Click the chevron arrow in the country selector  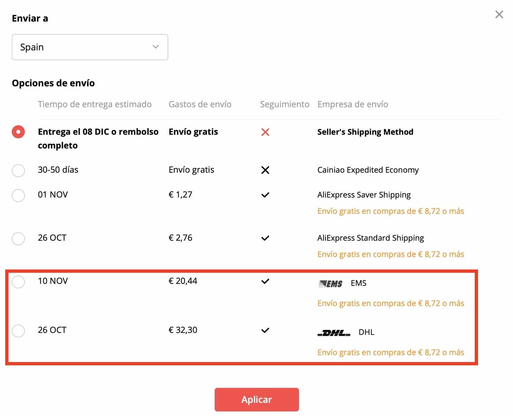[x=156, y=47]
